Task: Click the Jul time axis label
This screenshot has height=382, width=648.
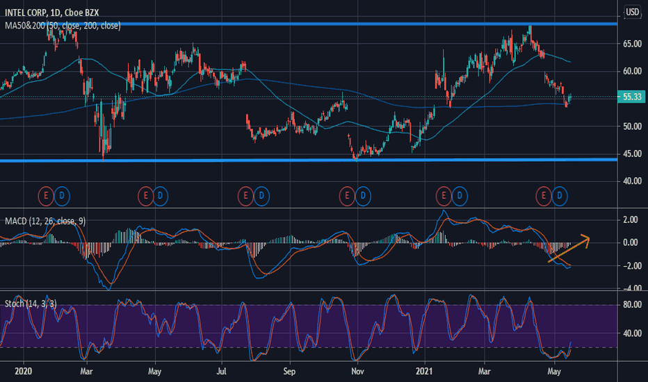Action: point(222,371)
